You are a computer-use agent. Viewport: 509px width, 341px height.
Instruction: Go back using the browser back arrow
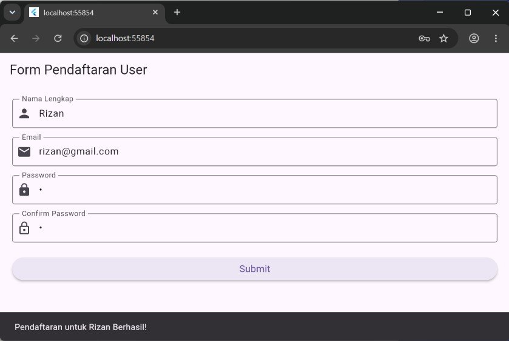pos(14,38)
